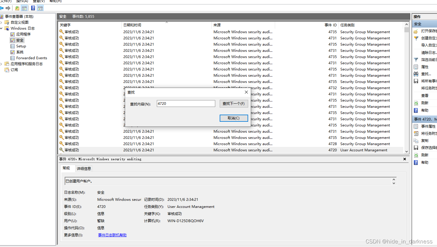The image size is (437, 247).
Task: Click 查找下一个(F) button
Action: click(x=234, y=104)
